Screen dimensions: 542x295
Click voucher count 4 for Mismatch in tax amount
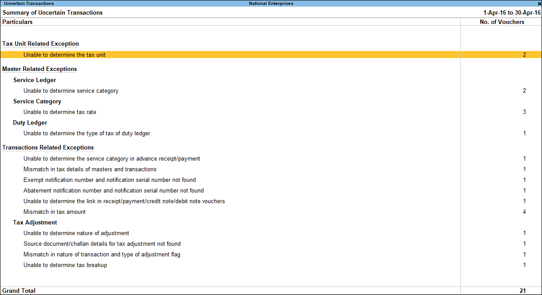click(524, 212)
